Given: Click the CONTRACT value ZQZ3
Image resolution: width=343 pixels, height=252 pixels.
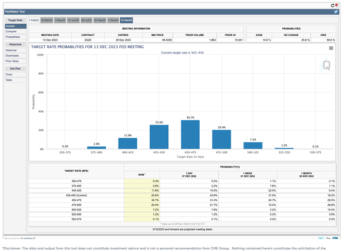Looking at the screenshot, I should pyautogui.click(x=88, y=40).
